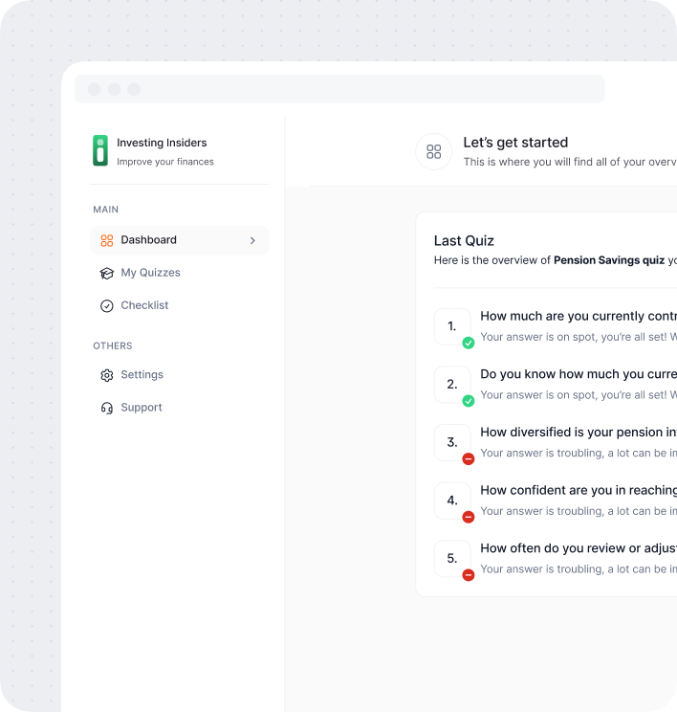This screenshot has width=677, height=712.
Task: Click the Investing Insiders title
Action: click(x=162, y=143)
